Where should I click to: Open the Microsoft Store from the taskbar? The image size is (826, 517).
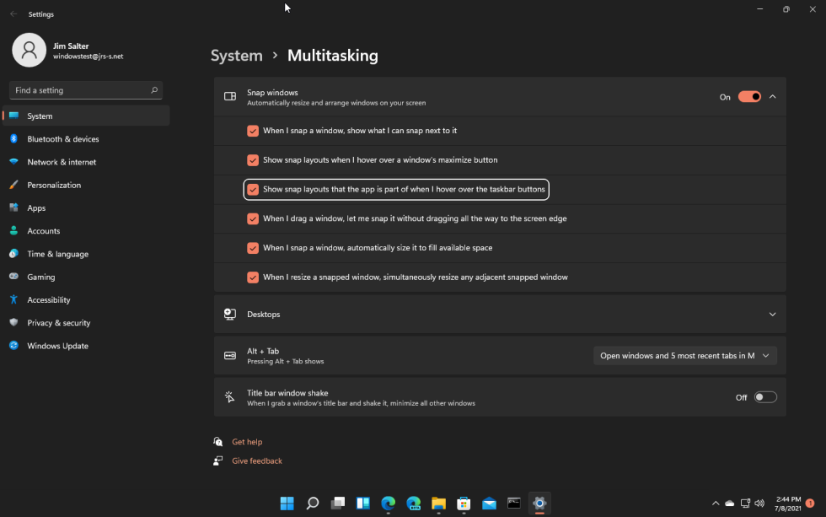pos(464,504)
